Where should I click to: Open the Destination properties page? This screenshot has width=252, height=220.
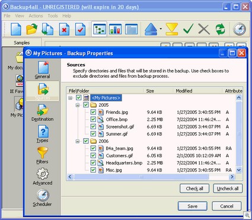pyautogui.click(x=43, y=113)
